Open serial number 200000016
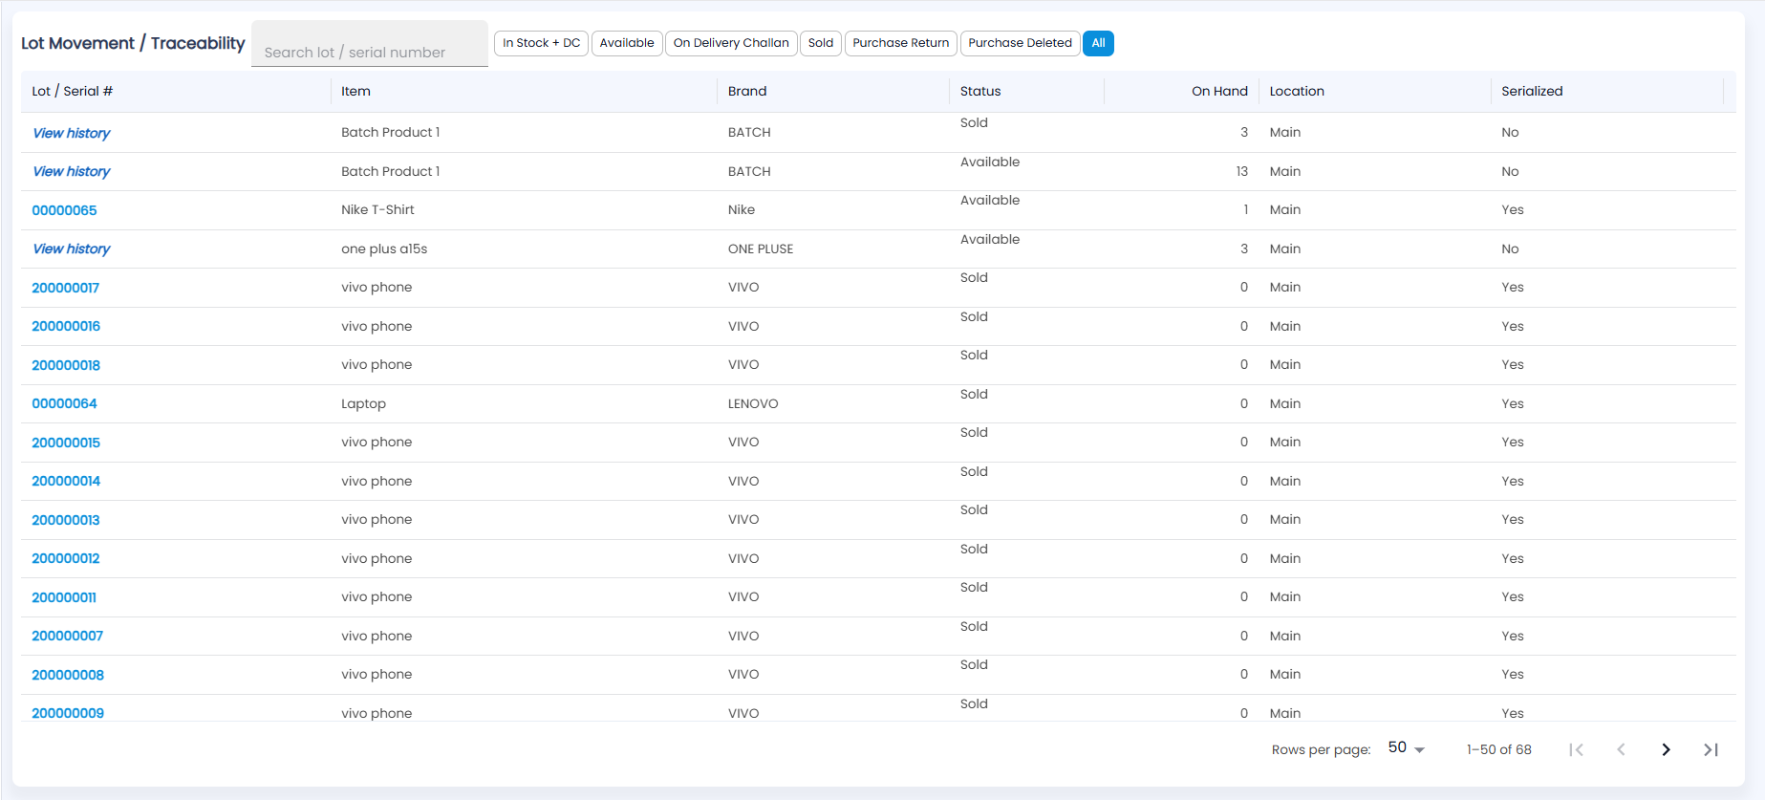This screenshot has height=800, width=1765. pyautogui.click(x=66, y=326)
